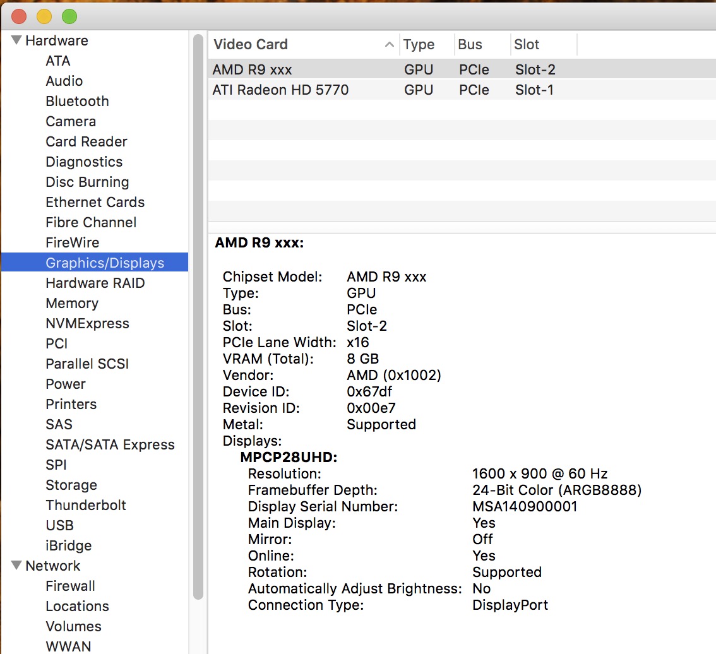Select the highlighted Graphics/Displays entry
Viewport: 716px width, 654px height.
(x=95, y=263)
